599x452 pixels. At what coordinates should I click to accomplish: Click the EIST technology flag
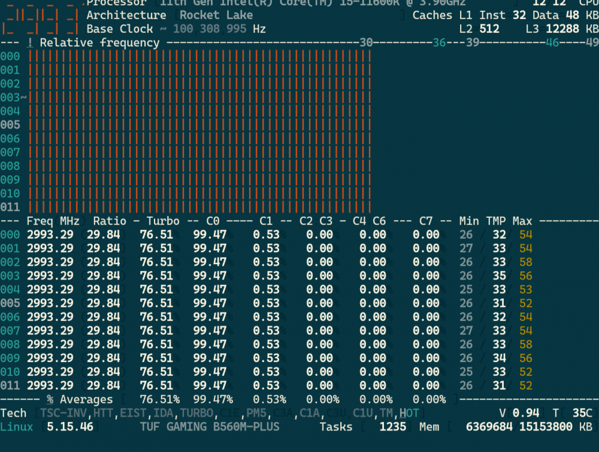[x=133, y=414]
